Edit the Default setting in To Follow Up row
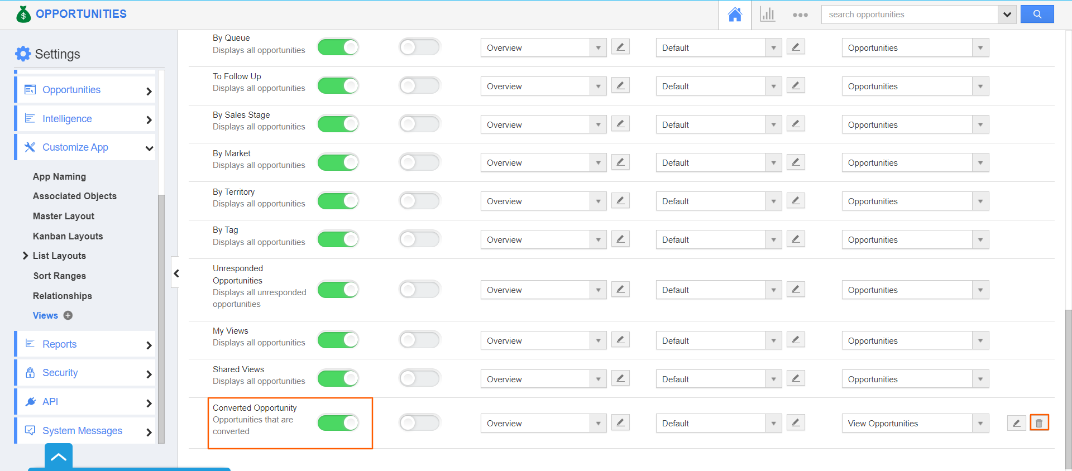The width and height of the screenshot is (1072, 471). 796,85
